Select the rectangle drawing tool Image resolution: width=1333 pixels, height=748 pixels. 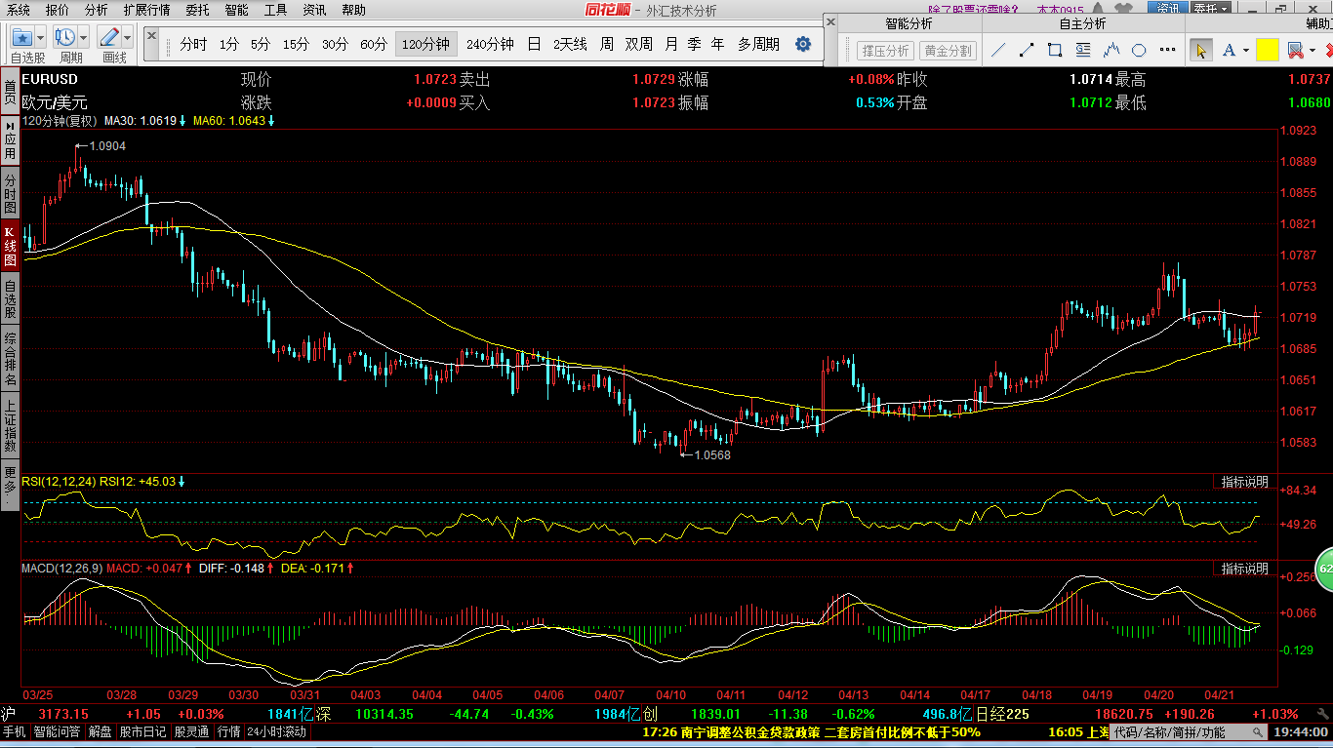(1055, 50)
